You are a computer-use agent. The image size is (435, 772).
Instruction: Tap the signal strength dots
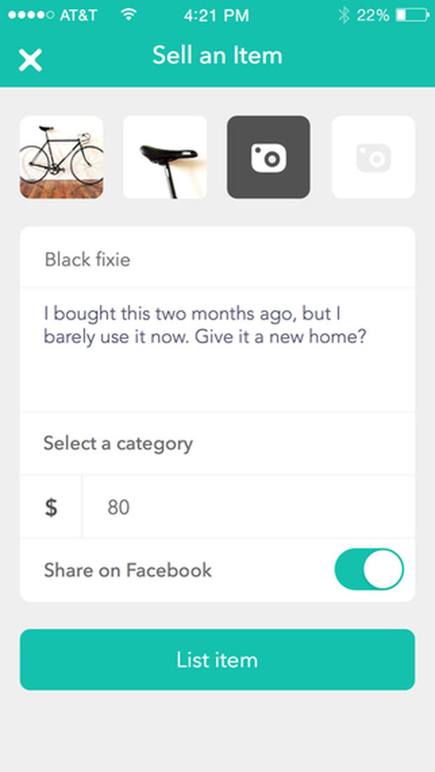point(30,15)
